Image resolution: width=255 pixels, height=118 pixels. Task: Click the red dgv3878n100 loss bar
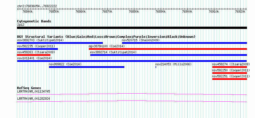point(168,49)
